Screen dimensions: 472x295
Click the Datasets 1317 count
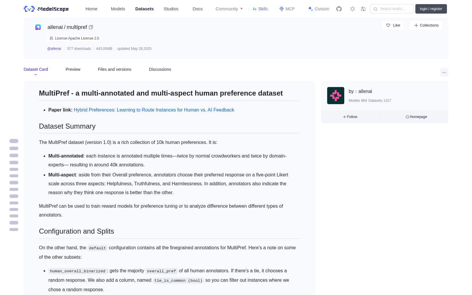(380, 101)
